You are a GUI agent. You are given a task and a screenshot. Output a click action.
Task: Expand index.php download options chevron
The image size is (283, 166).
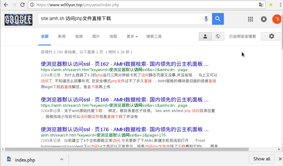click(62, 159)
